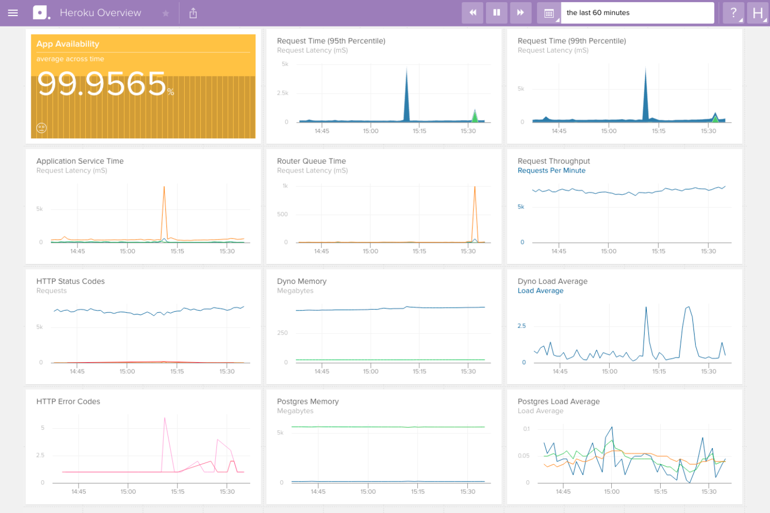Screen dimensions: 770x513
Task: Step time forward with the fast-forward icon
Action: click(x=520, y=12)
